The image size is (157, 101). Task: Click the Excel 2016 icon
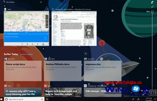coord(85,59)
